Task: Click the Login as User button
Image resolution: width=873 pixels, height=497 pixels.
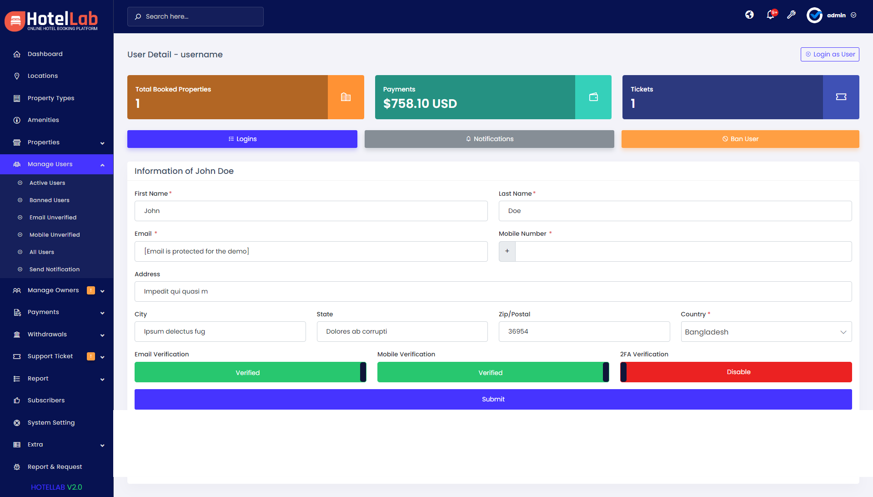Action: 829,54
